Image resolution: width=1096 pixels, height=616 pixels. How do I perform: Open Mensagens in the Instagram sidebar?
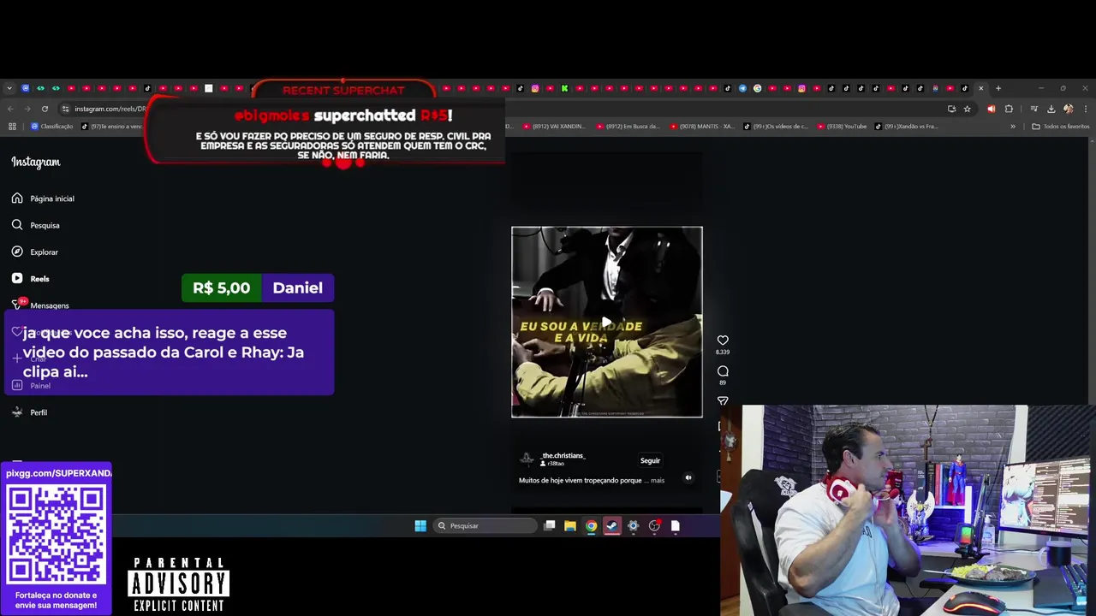(40, 305)
